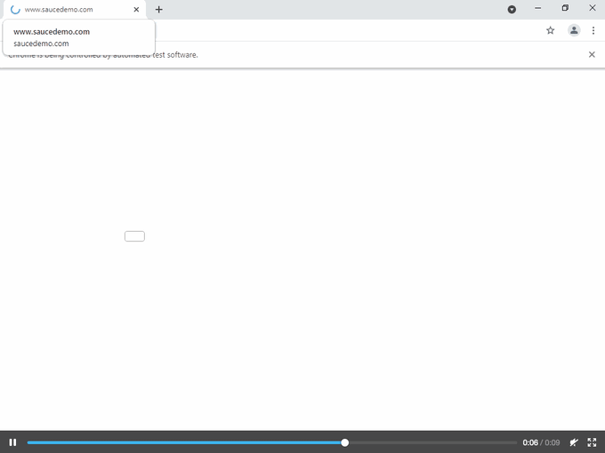Minimize the Chrome window
The image size is (605, 453).
538,8
